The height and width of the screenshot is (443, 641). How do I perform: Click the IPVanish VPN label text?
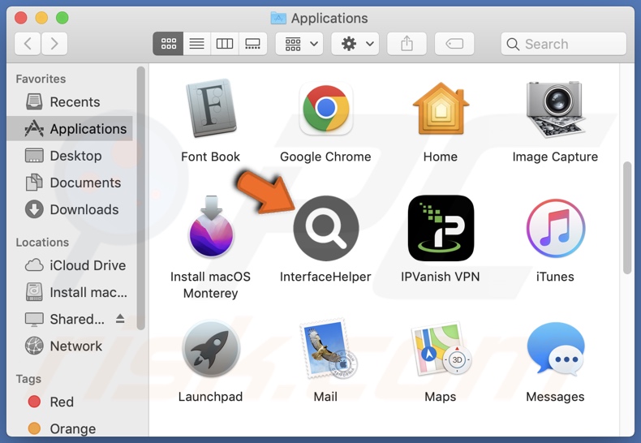[441, 277]
